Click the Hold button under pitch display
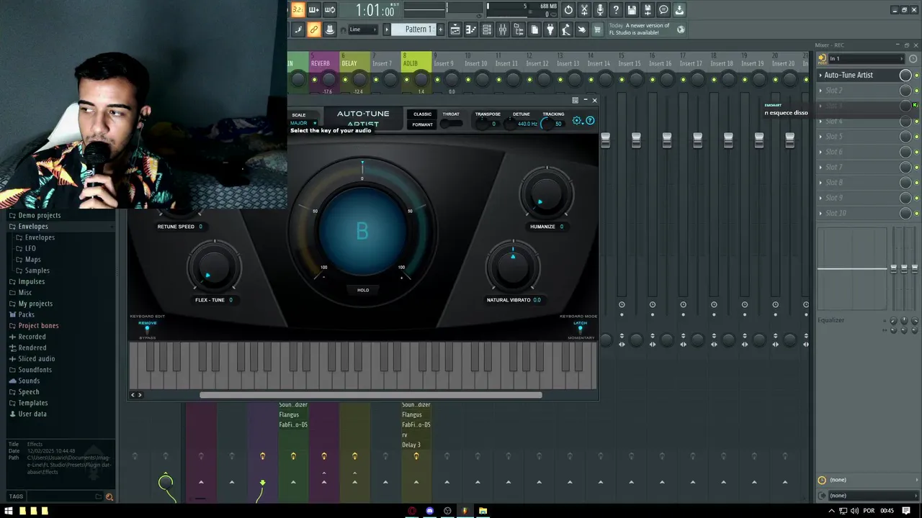922x518 pixels. (x=363, y=290)
